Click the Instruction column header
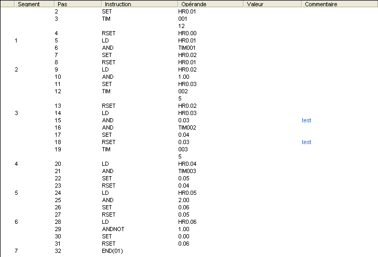The width and height of the screenshot is (378, 257). [117, 4]
